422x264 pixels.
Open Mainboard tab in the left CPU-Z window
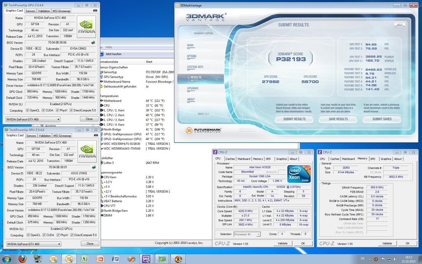244,159
